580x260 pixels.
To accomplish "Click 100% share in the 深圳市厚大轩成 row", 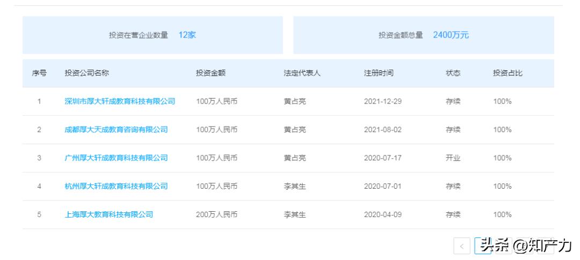I will [502, 101].
